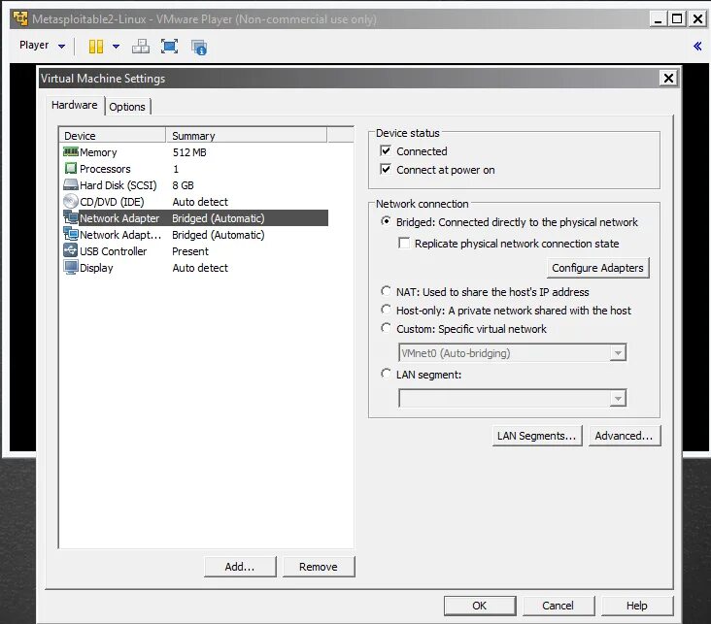Choose Host-only private network option
The height and width of the screenshot is (624, 711).
pos(386,310)
